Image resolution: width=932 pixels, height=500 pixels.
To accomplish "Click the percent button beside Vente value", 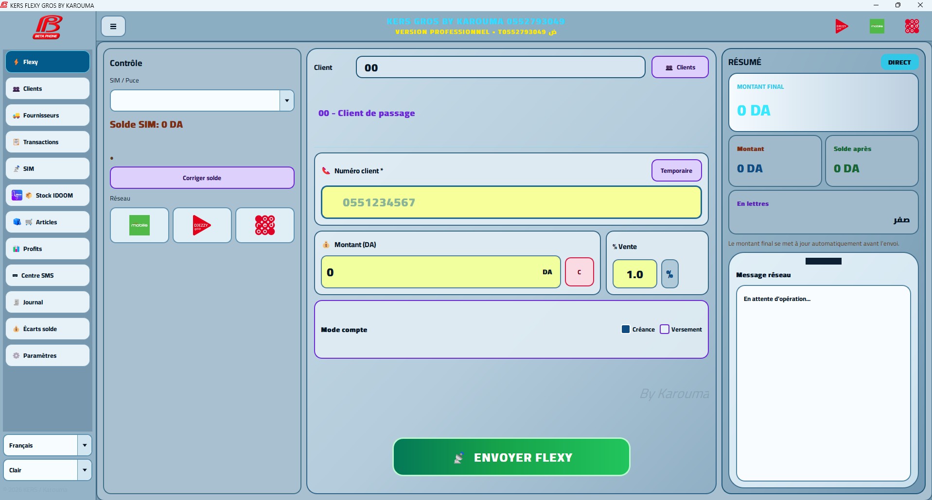I will click(669, 274).
